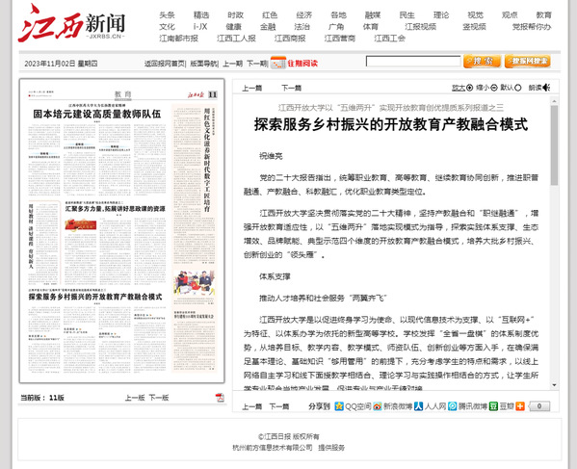Click the 腾讯微博 share text

pyautogui.click(x=472, y=406)
